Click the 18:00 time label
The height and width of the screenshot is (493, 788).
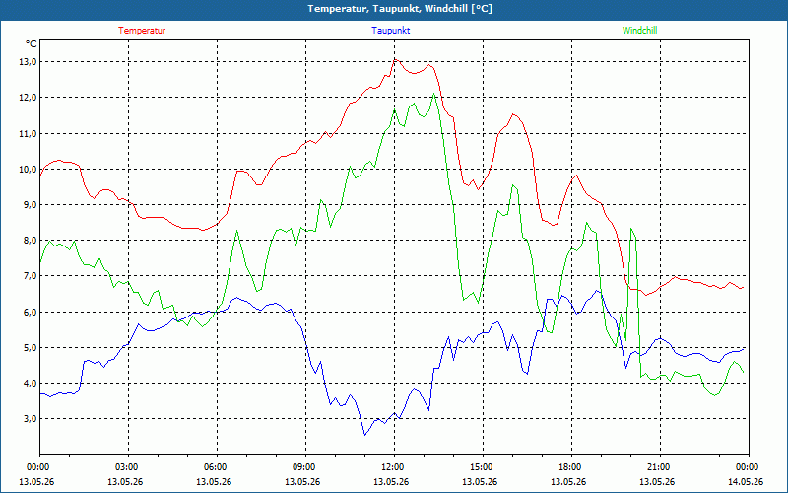point(571,467)
